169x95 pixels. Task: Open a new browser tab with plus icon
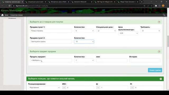142,2
